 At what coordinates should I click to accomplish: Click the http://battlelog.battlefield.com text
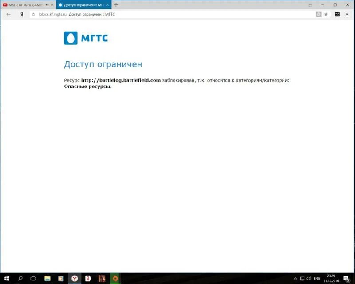(121, 80)
